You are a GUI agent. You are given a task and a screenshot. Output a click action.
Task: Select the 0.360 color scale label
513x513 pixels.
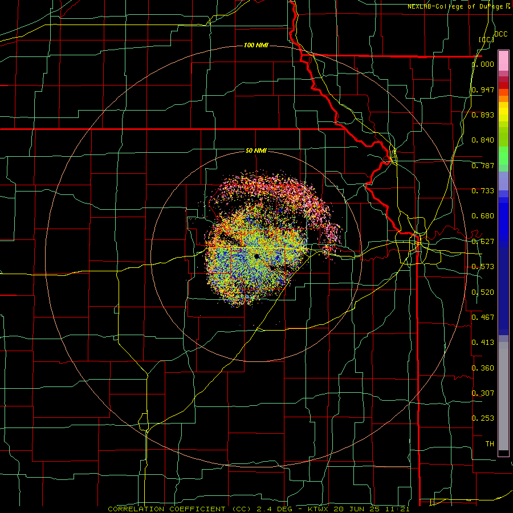(x=483, y=368)
